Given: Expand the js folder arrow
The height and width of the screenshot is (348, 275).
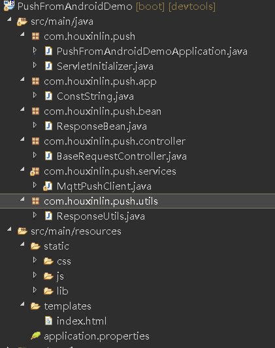Looking at the screenshot, I should (35, 275).
